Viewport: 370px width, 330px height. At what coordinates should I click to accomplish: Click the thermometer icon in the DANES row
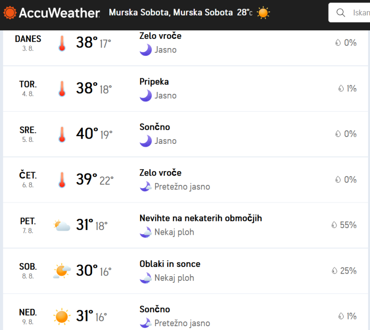[x=62, y=43]
